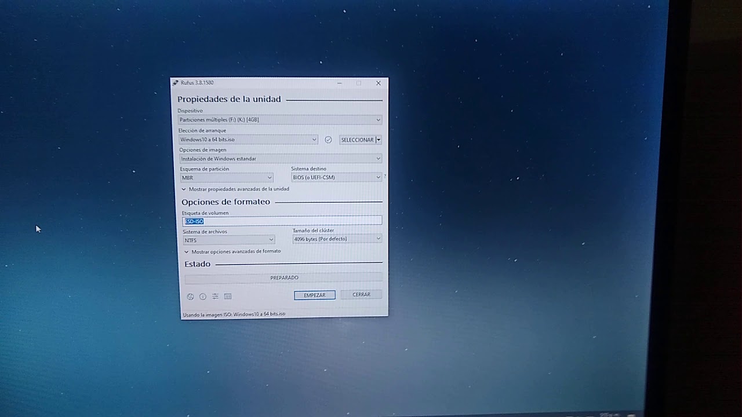Expand Mostrar propiedades avanzadas de la unidad

[235, 189]
